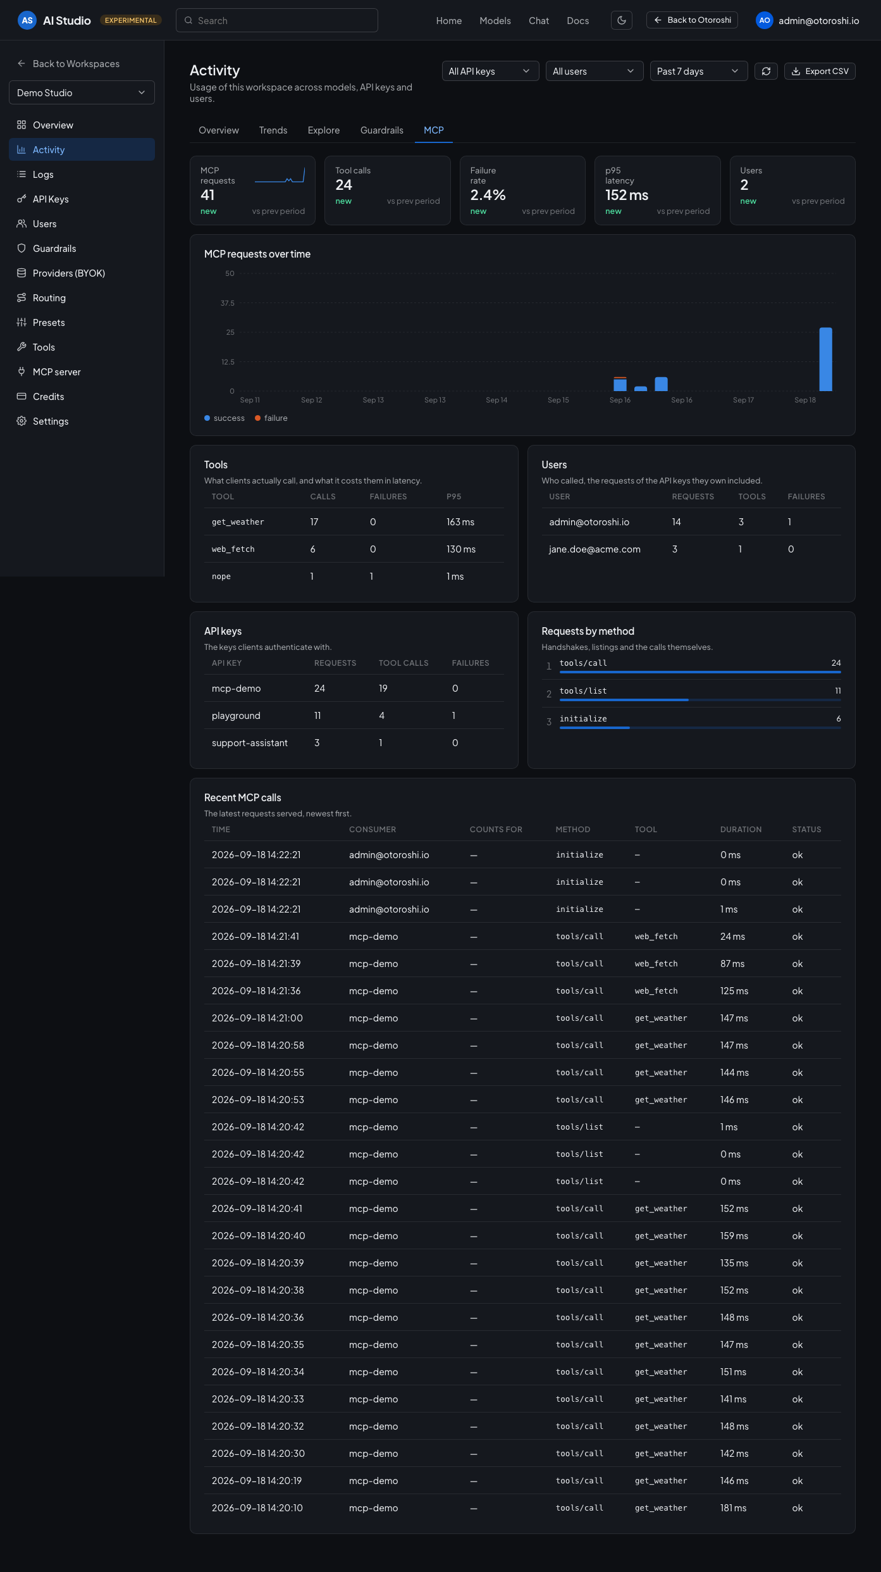Click the 14:21:41 web_fetch call row
Screen dimensions: 881x1572
(522, 936)
